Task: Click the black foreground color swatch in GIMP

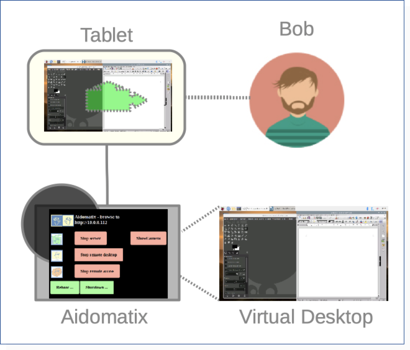Action: pyautogui.click(x=235, y=246)
